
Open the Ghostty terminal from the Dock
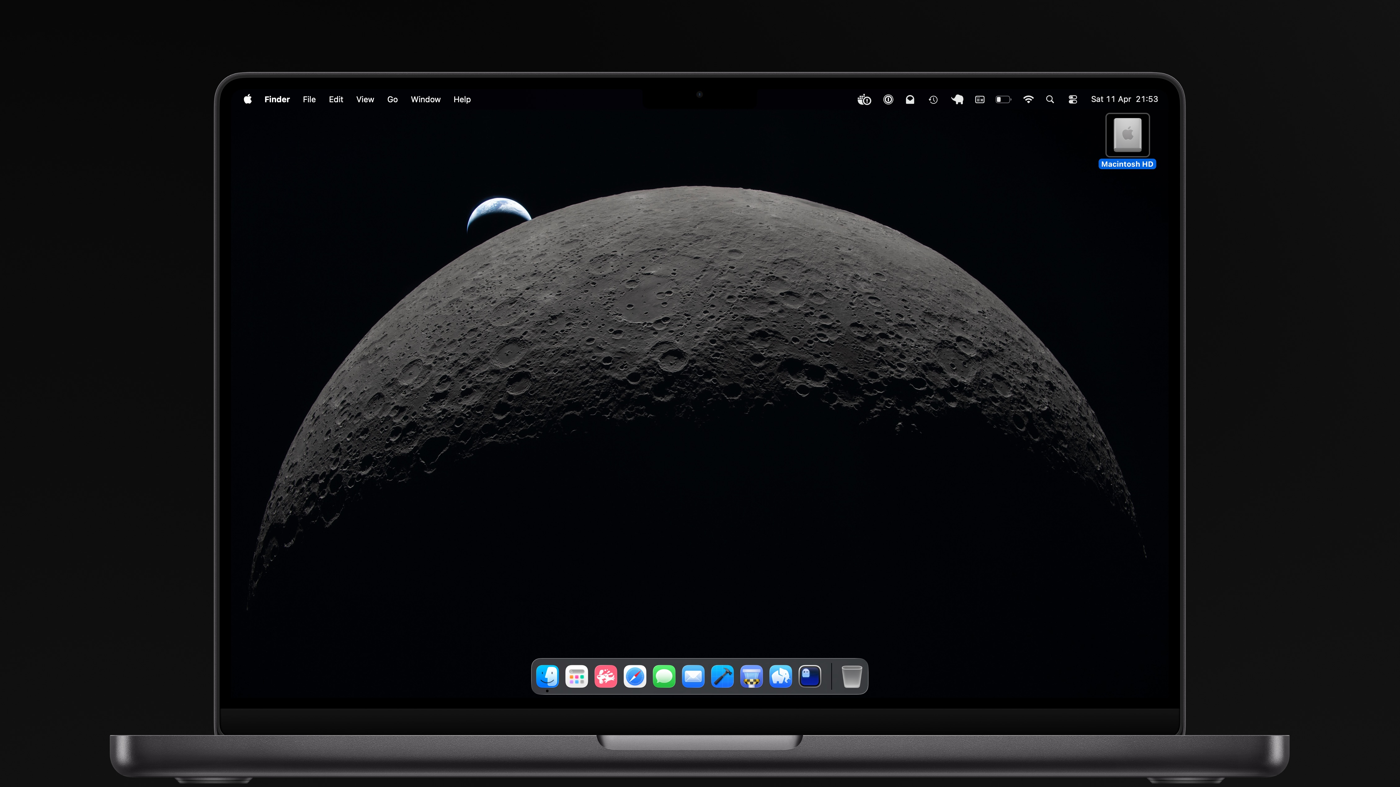tap(810, 676)
